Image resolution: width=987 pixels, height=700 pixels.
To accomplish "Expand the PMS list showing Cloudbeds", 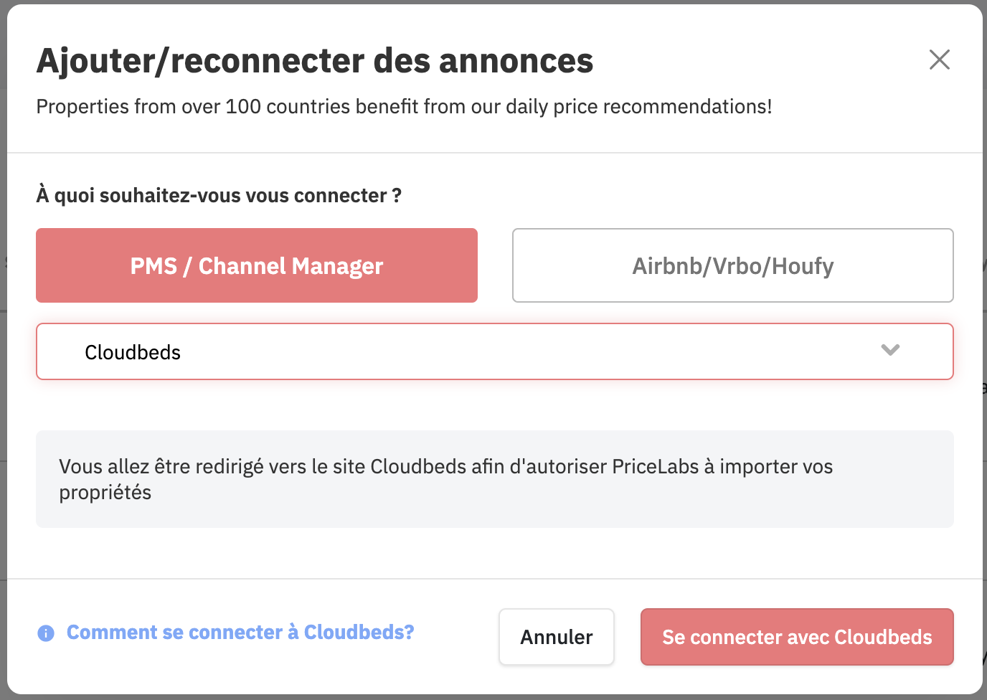I will 495,351.
